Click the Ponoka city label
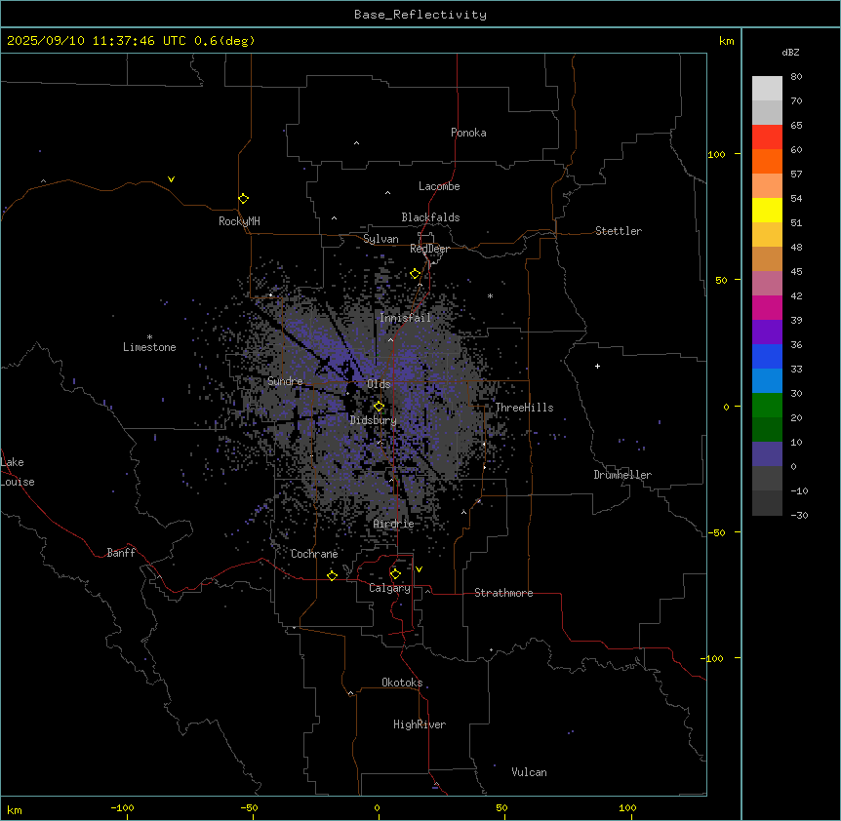Image resolution: width=841 pixels, height=821 pixels. pyautogui.click(x=468, y=133)
